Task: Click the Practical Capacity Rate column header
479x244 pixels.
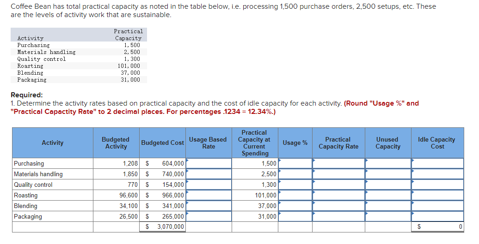Action: click(x=338, y=143)
